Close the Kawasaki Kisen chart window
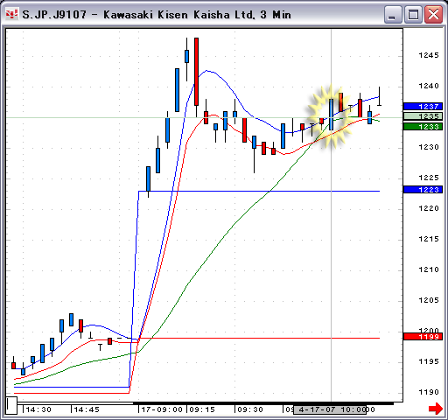448x420 pixels. [433, 14]
